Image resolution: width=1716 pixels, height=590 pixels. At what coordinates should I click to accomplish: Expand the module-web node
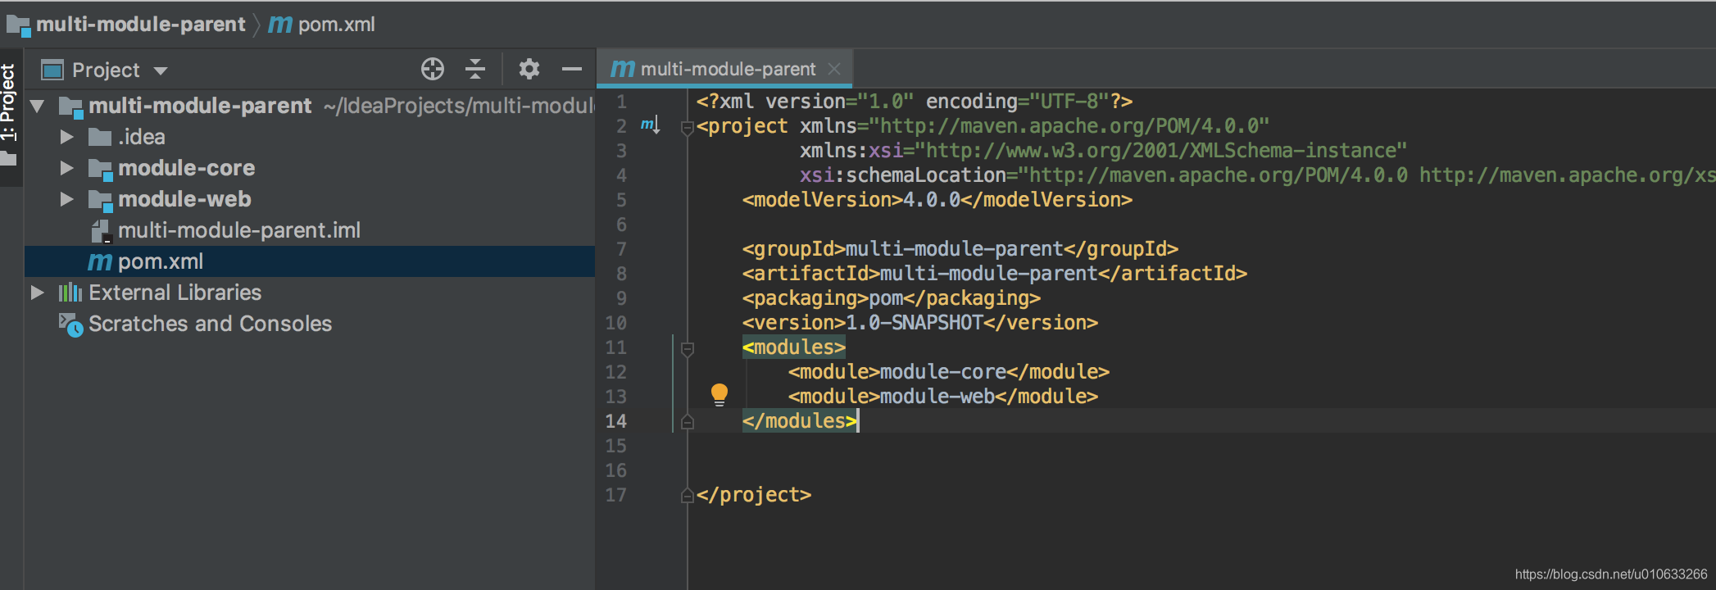tap(67, 199)
